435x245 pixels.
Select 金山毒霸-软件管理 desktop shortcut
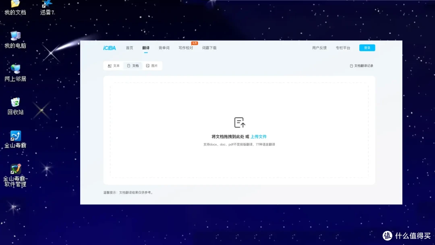coord(15,176)
